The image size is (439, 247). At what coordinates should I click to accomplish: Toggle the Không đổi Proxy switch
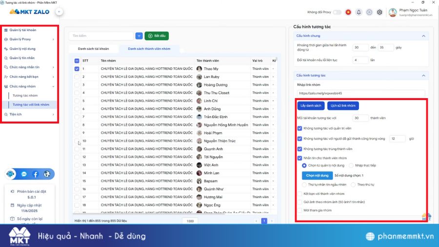click(x=338, y=12)
